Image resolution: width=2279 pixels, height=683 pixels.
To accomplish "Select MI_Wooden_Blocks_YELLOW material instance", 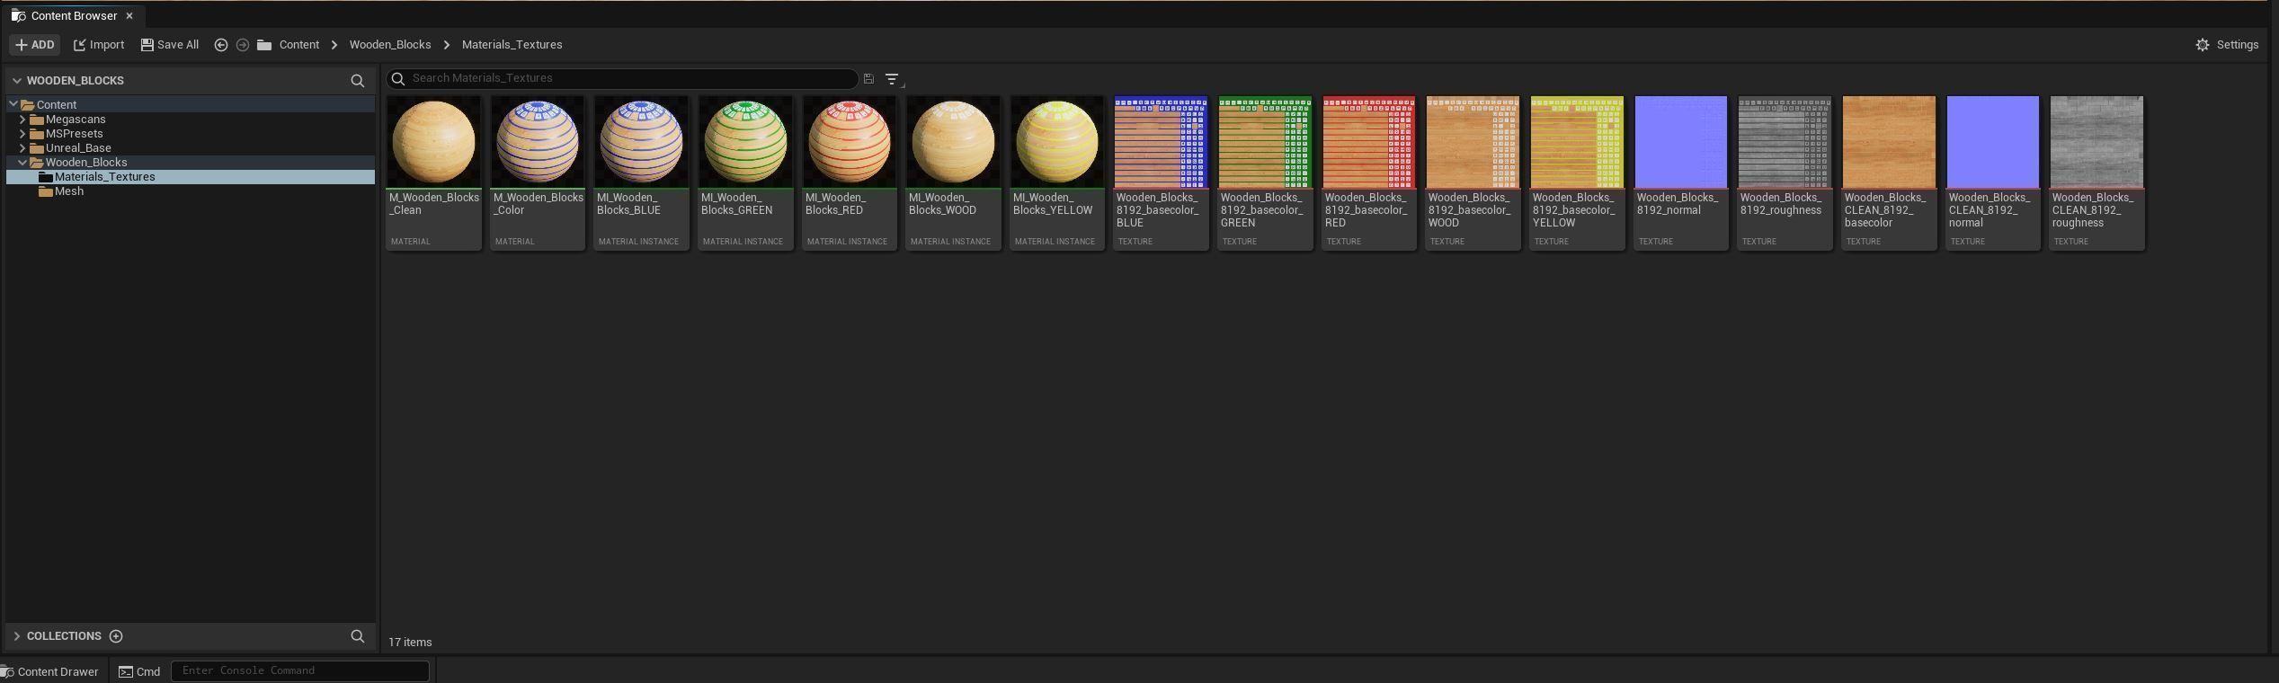I will click(1057, 173).
